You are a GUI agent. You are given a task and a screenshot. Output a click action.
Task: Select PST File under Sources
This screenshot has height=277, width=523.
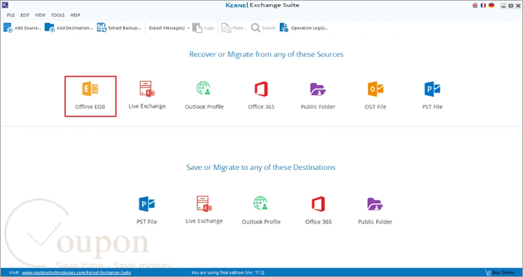(432, 95)
